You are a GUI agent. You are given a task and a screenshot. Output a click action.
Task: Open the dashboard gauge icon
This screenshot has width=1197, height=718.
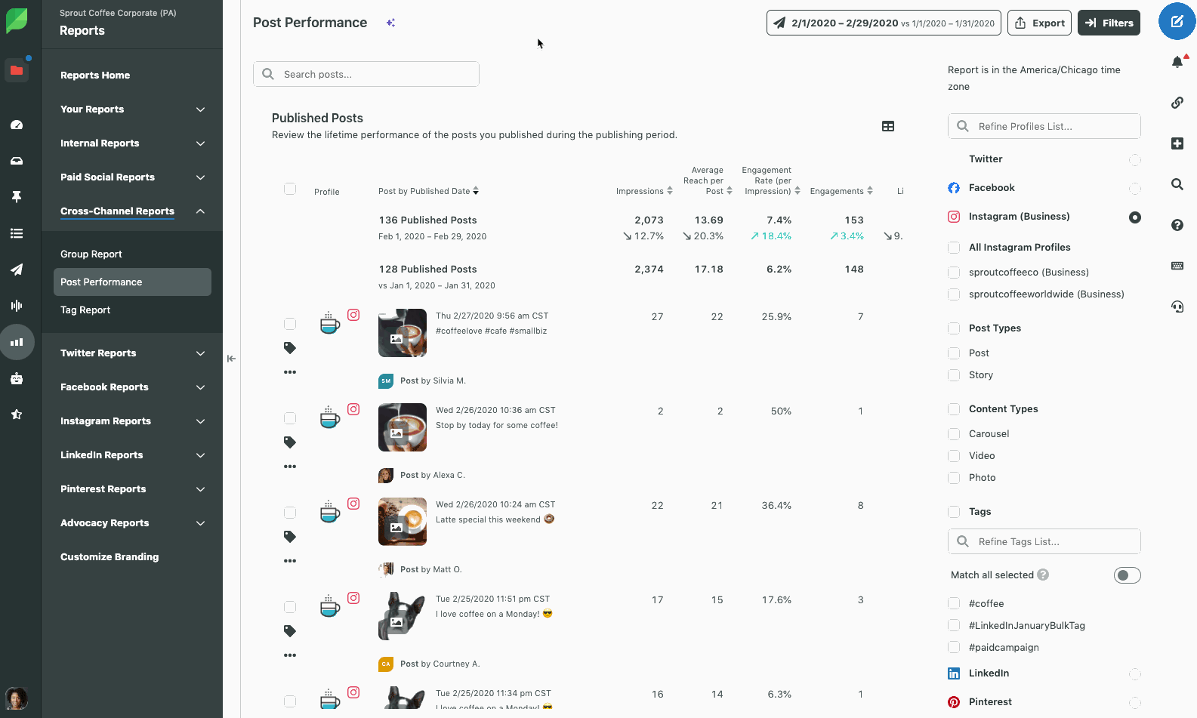click(17, 125)
